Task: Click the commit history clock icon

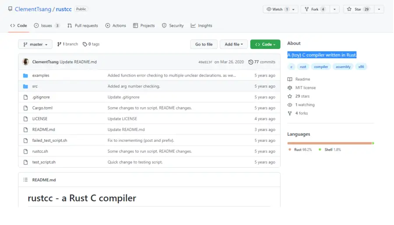Action: [x=250, y=62]
